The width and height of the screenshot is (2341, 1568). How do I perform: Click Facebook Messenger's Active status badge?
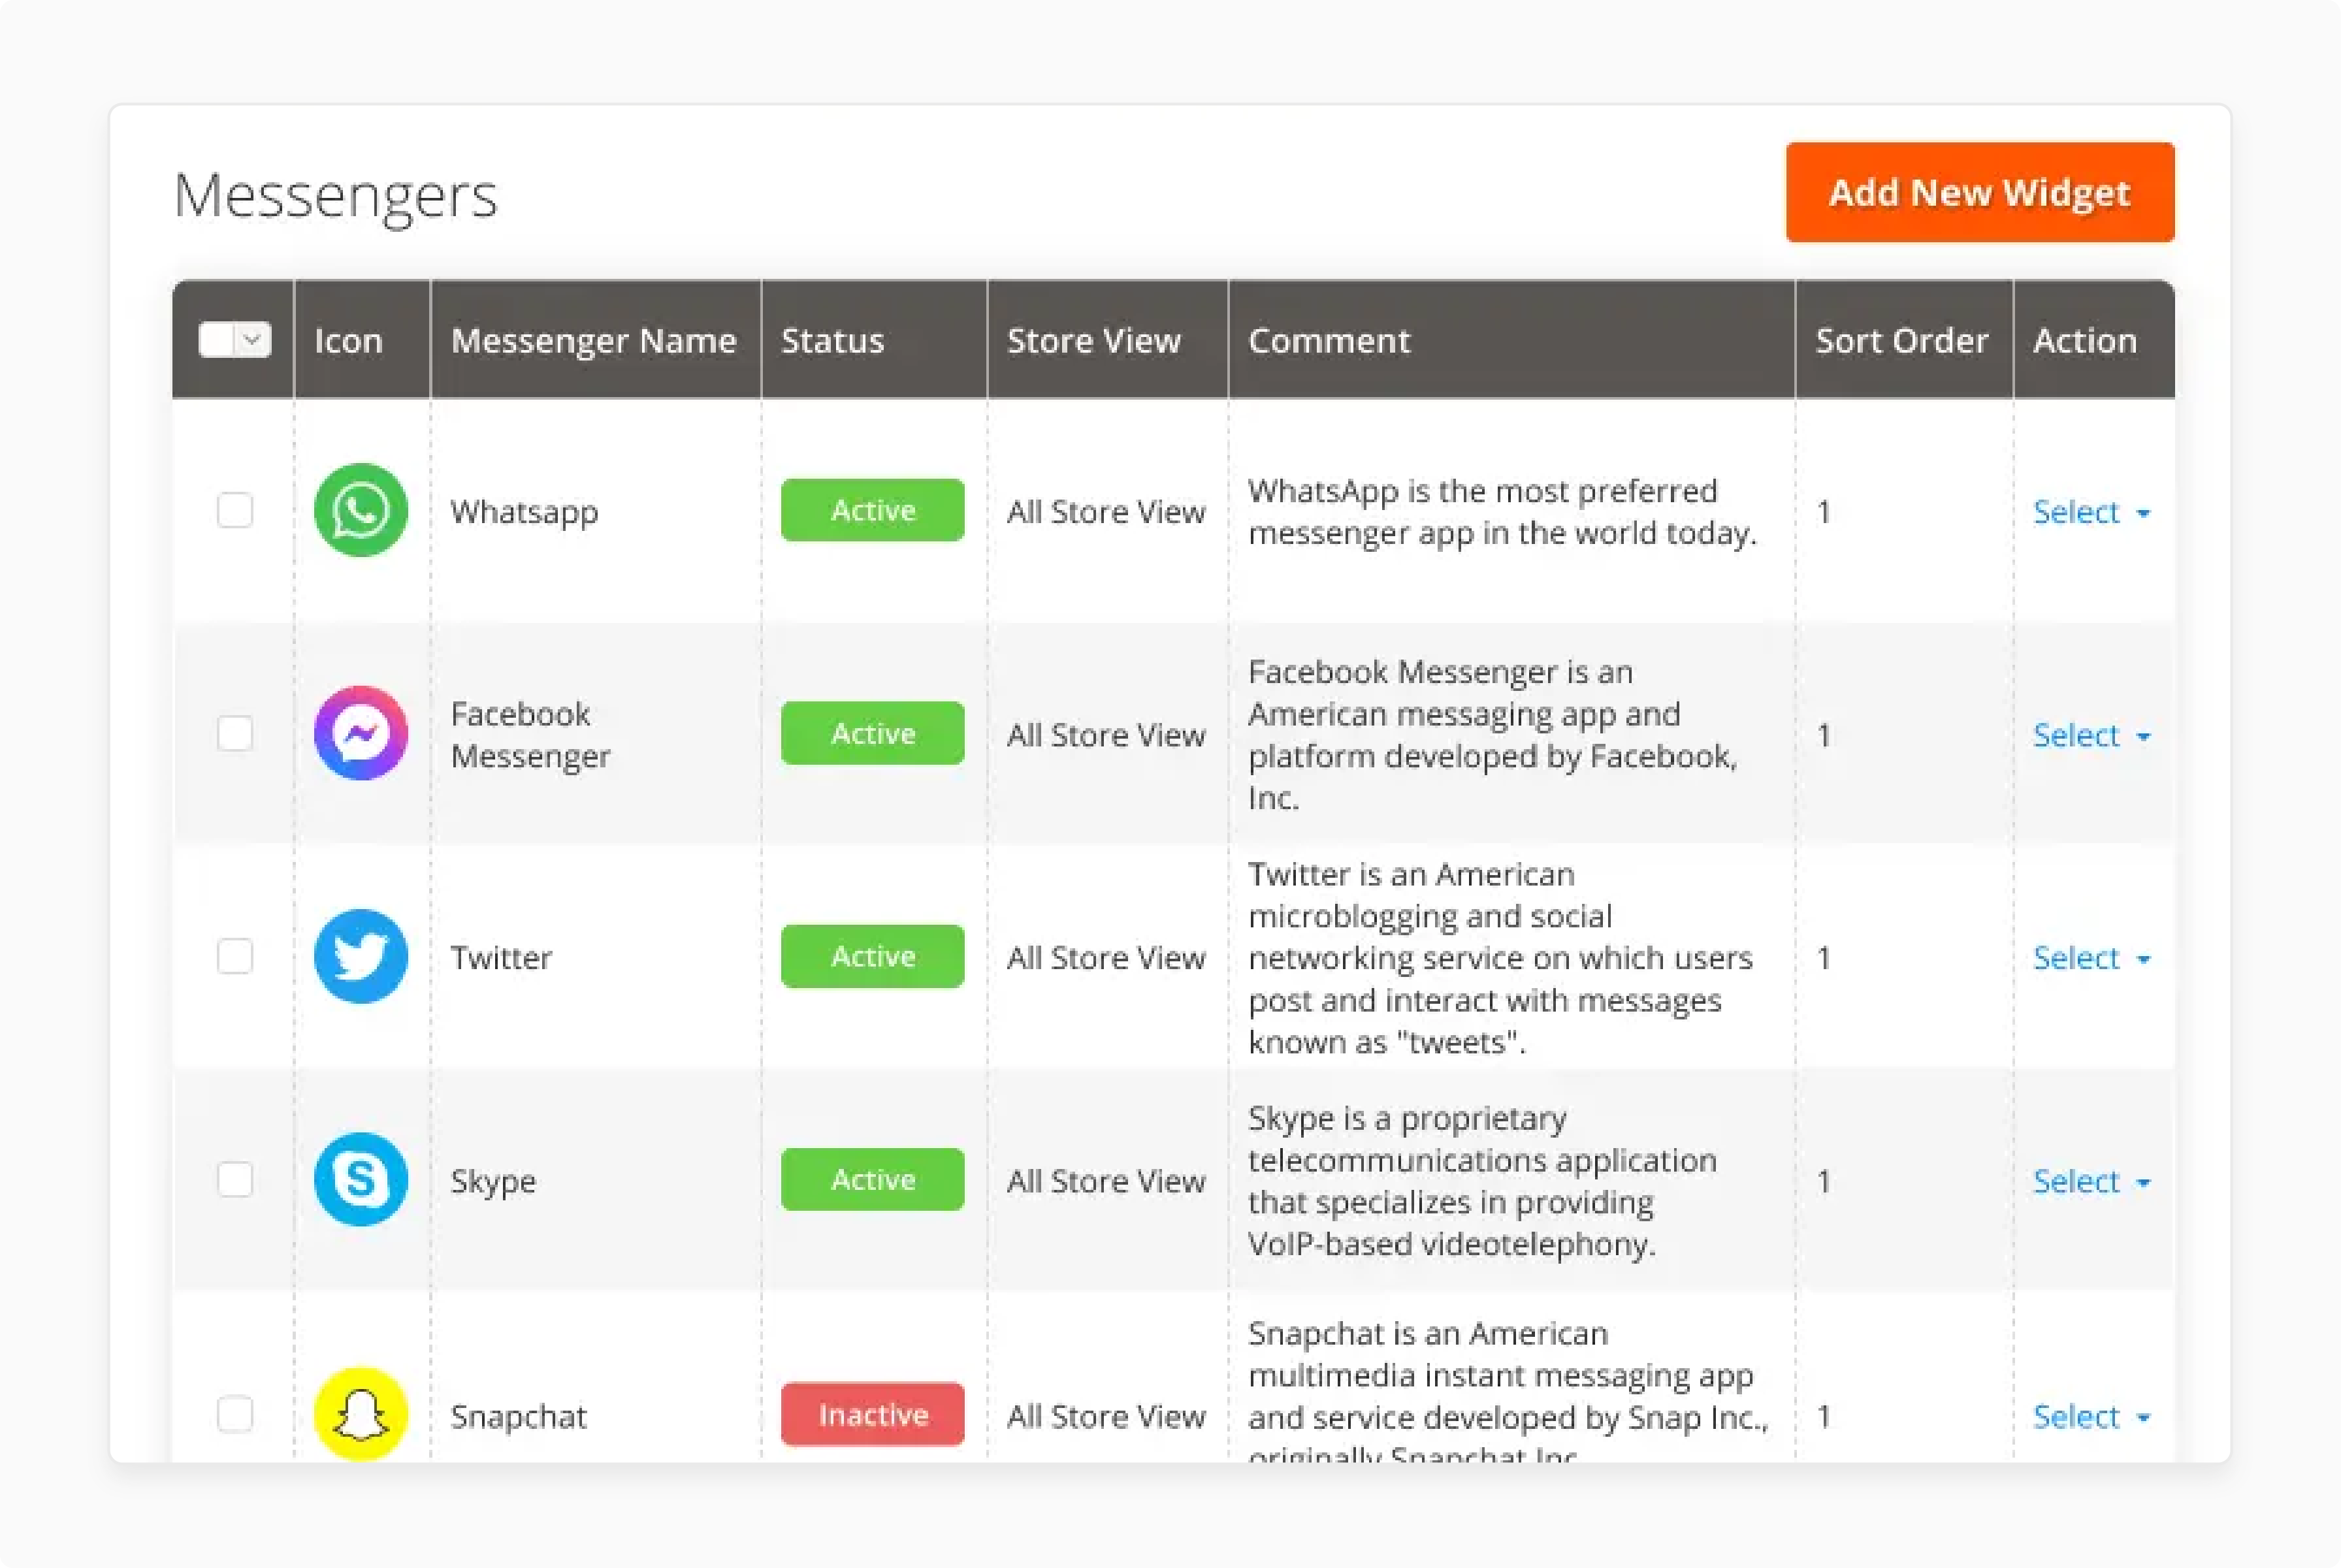pos(872,733)
